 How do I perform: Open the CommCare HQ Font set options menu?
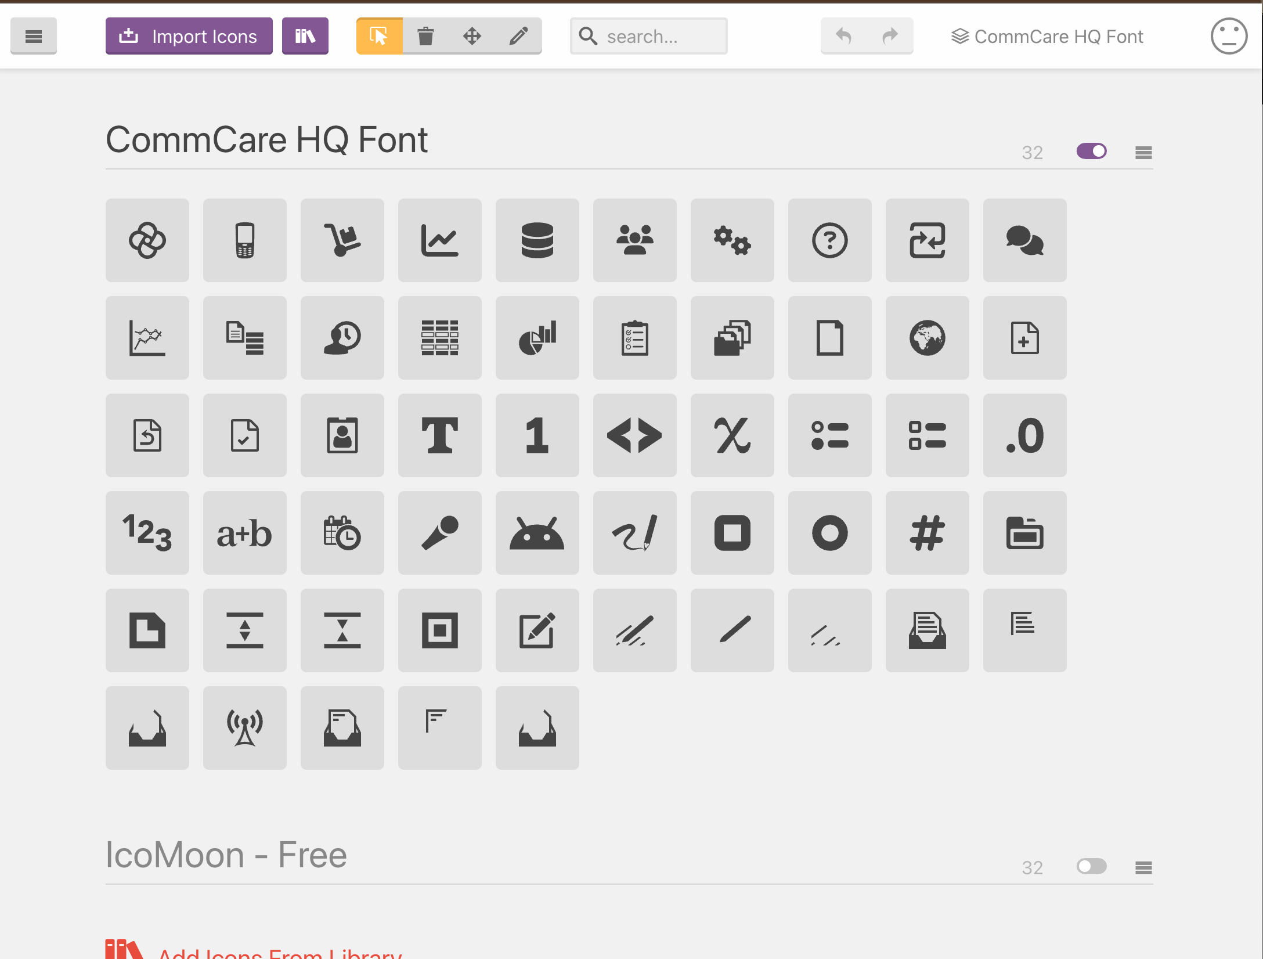pyautogui.click(x=1143, y=152)
